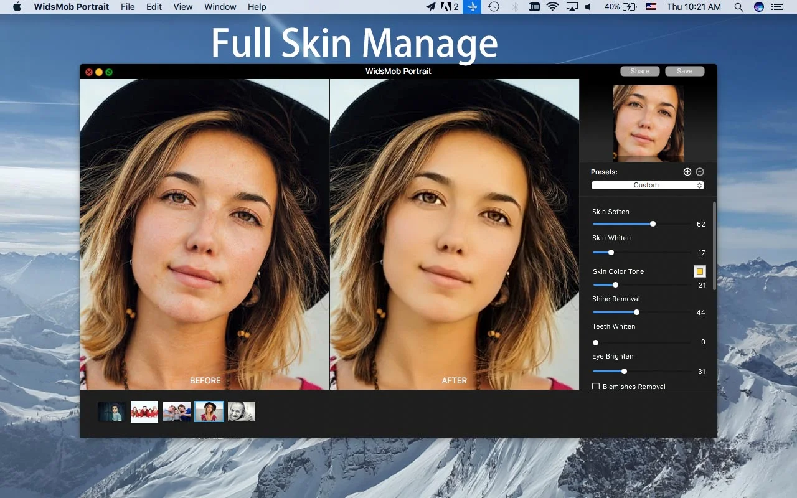Image resolution: width=797 pixels, height=498 pixels.
Task: Add a new preset with the plus icon
Action: click(687, 172)
